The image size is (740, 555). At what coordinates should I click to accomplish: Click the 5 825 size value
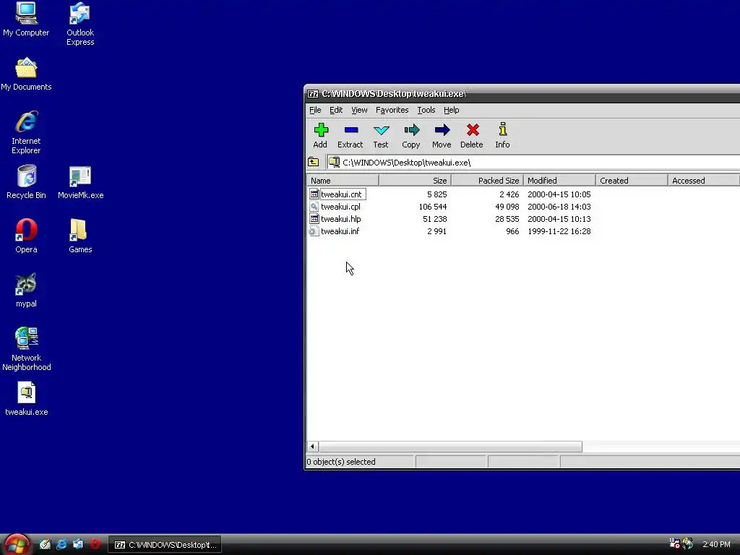[x=437, y=194]
